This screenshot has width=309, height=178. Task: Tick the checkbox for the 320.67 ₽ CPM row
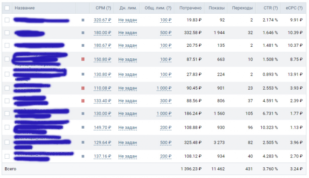point(7,20)
